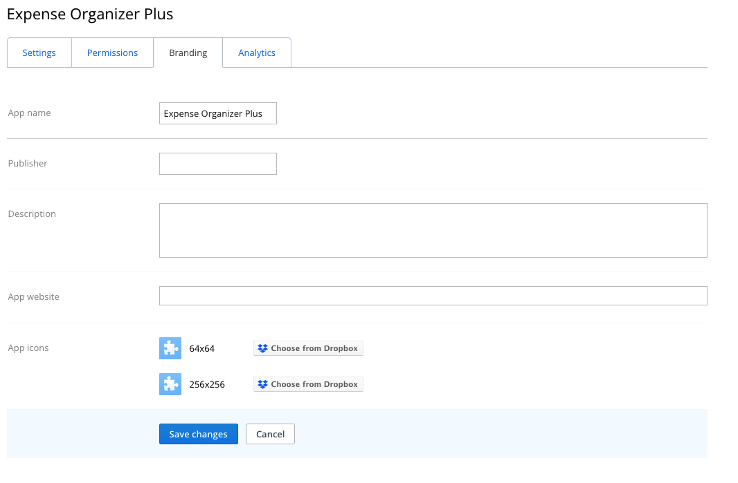Click the Expense Organizer Plus page heading

(90, 14)
